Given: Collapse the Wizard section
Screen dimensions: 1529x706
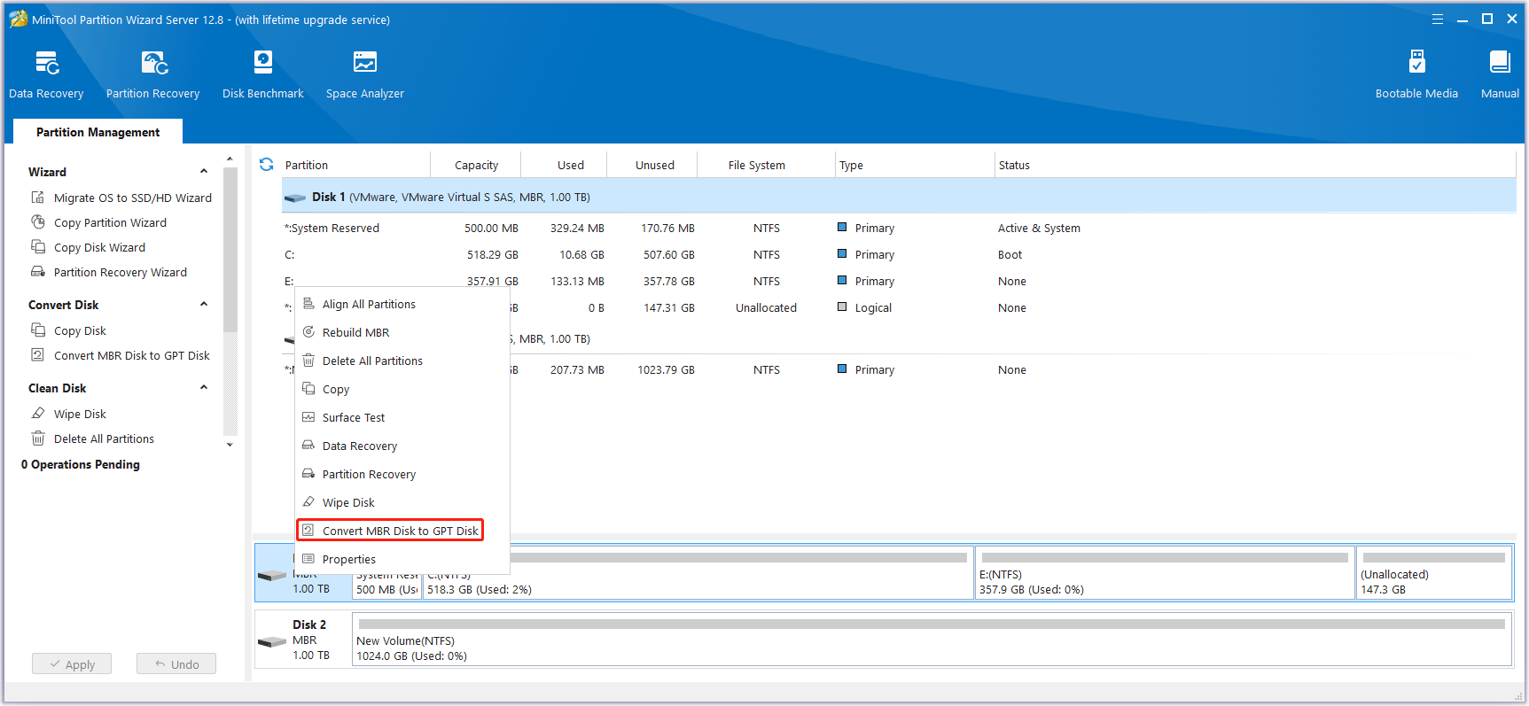Looking at the screenshot, I should [x=204, y=171].
